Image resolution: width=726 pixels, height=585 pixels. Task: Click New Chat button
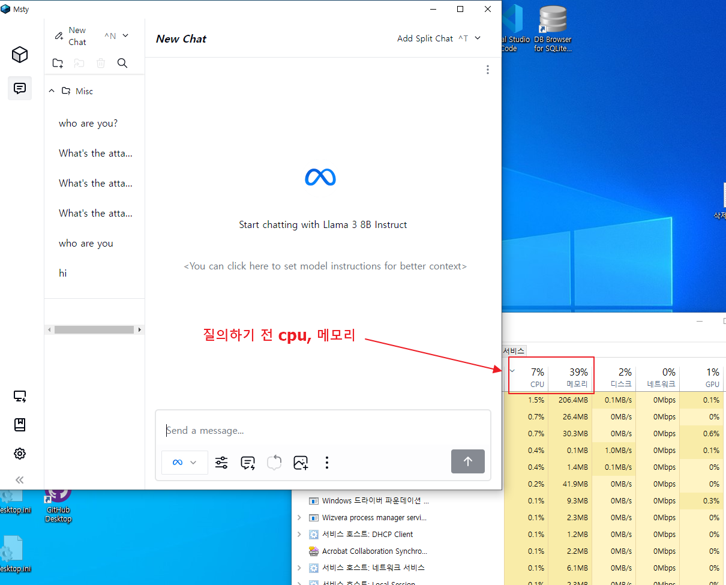tap(71, 36)
